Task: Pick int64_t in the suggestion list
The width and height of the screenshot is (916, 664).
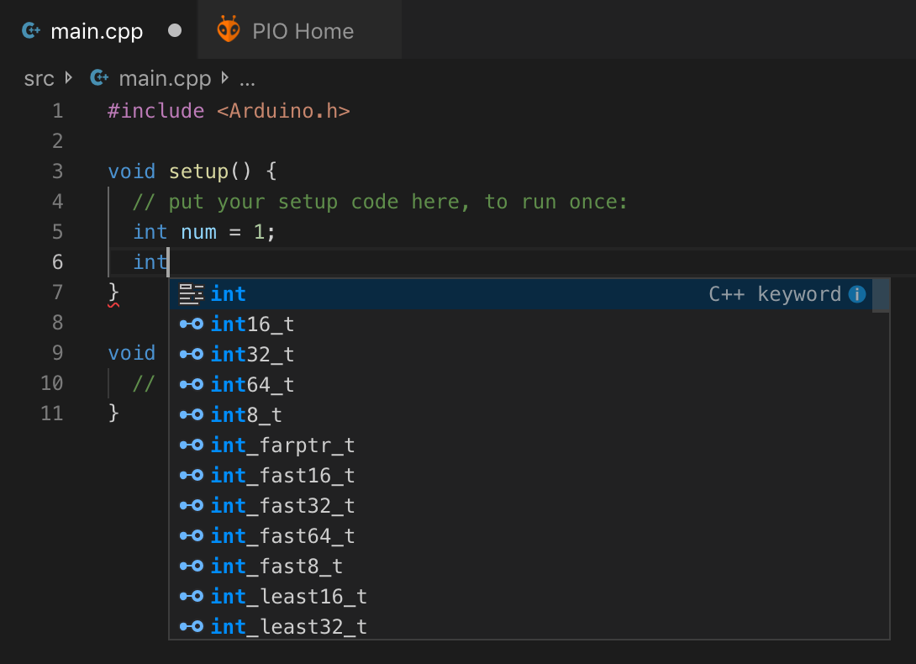Action: [252, 385]
